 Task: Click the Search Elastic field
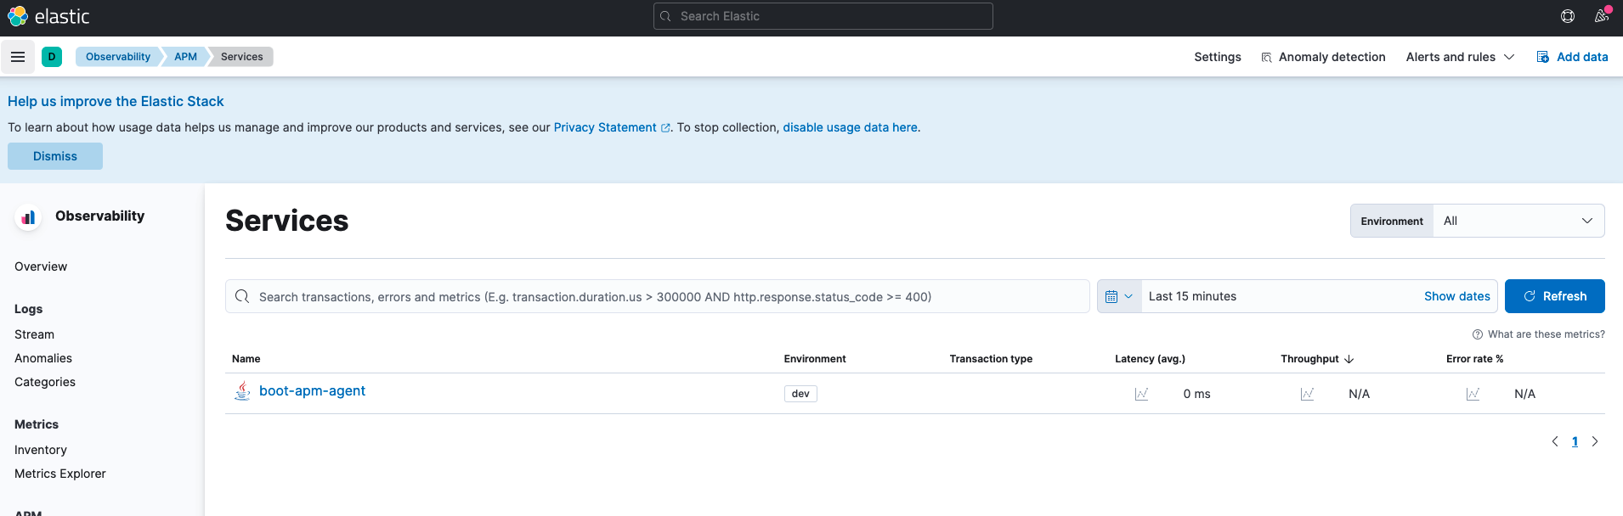click(823, 16)
